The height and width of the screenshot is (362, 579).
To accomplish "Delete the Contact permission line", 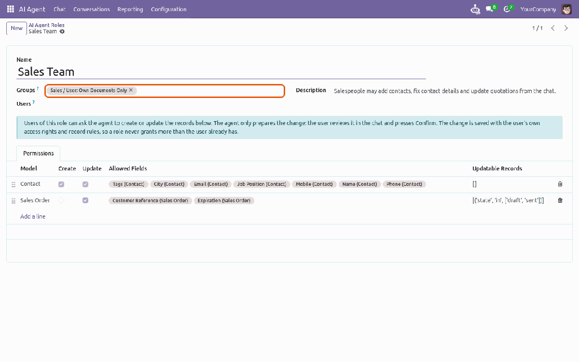I will (x=560, y=184).
